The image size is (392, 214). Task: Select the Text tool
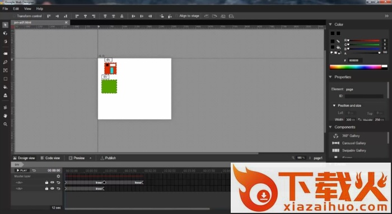click(5, 70)
